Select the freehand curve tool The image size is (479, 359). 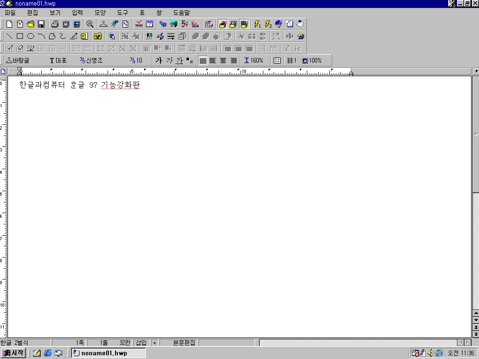click(x=63, y=36)
